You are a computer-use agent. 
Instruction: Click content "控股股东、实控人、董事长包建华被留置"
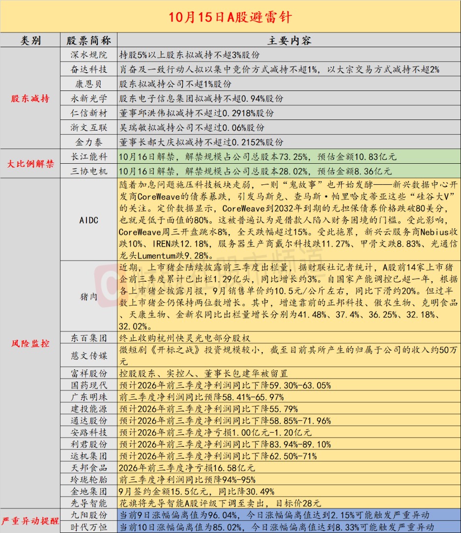click(x=203, y=374)
